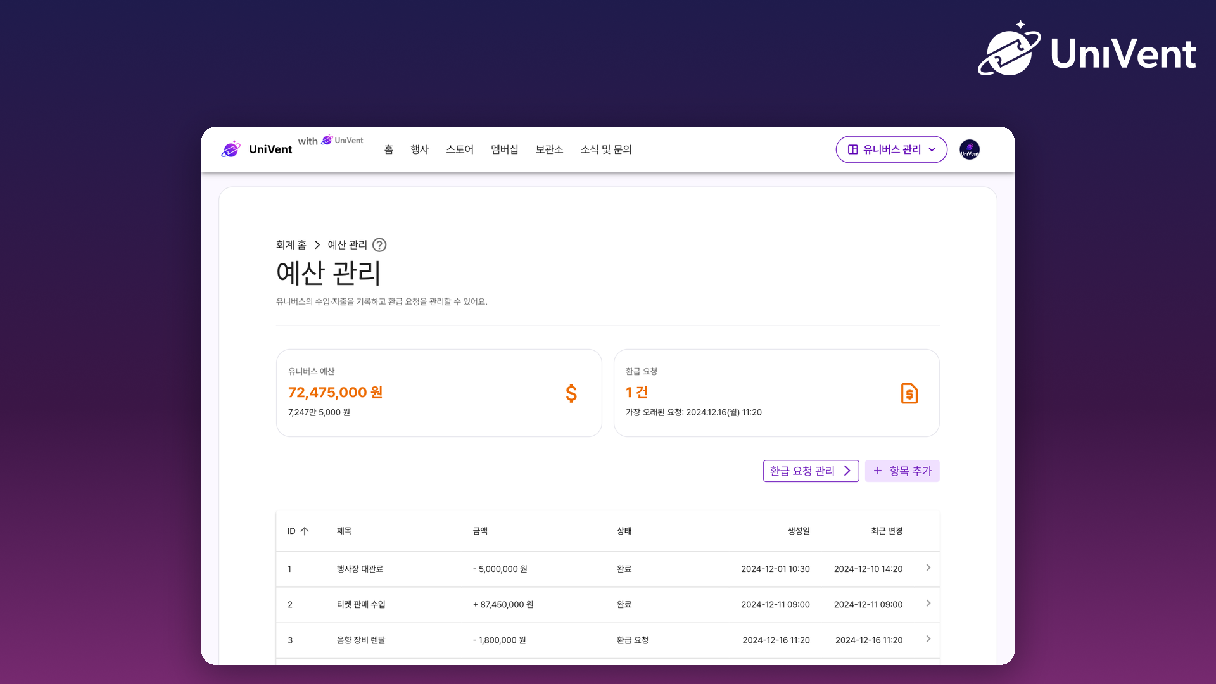
Task: Click '티켓 판매 수입' title cell
Action: [361, 605]
